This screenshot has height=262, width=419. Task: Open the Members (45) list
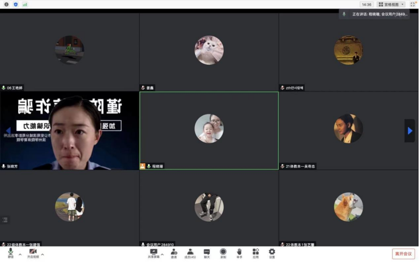(x=190, y=252)
